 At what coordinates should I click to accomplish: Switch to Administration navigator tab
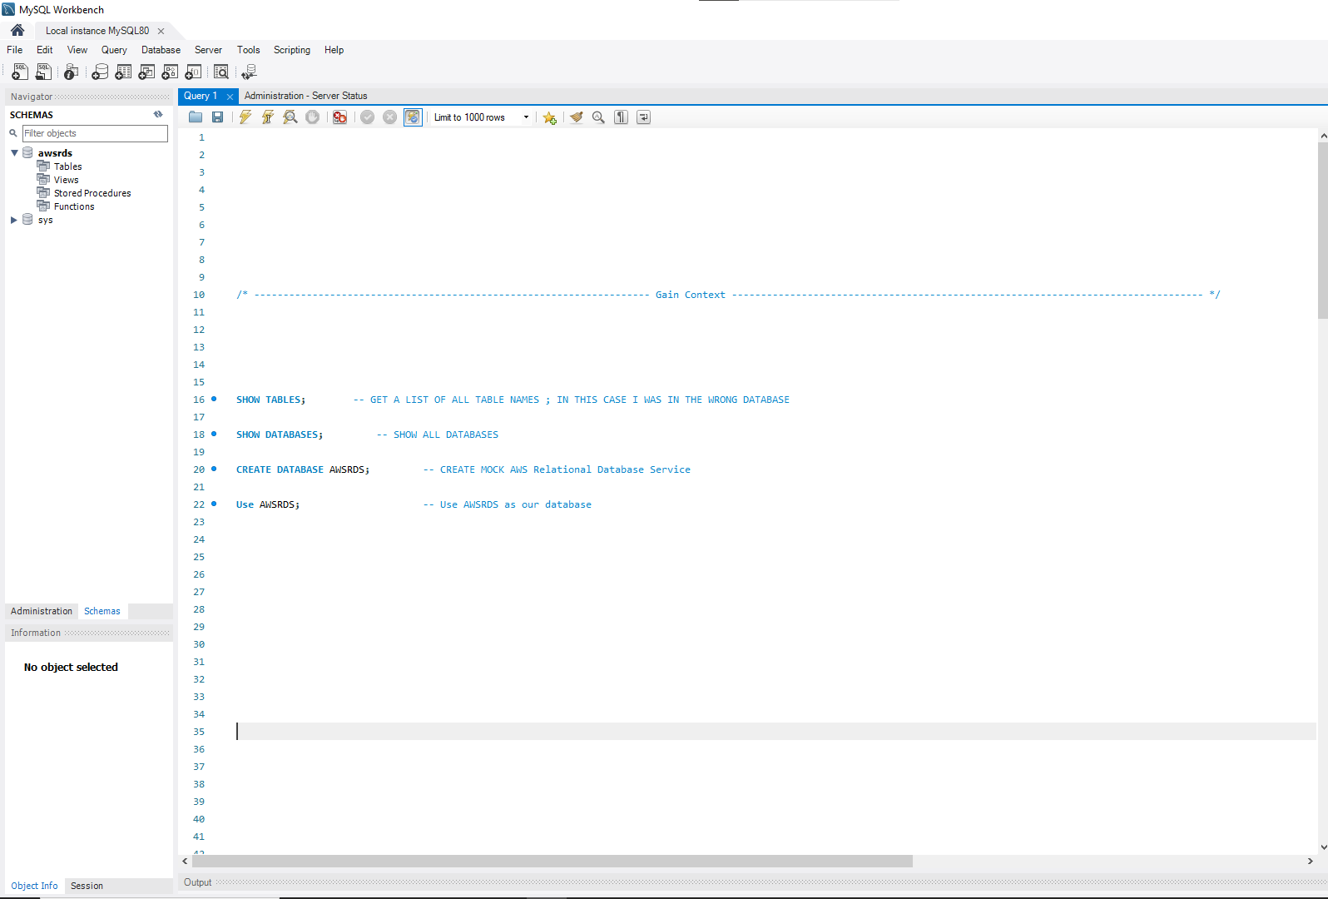pos(42,611)
